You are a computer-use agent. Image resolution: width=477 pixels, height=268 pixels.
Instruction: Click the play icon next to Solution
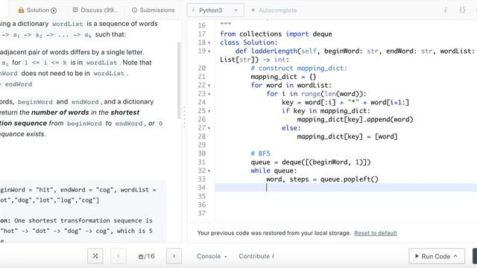(54, 10)
